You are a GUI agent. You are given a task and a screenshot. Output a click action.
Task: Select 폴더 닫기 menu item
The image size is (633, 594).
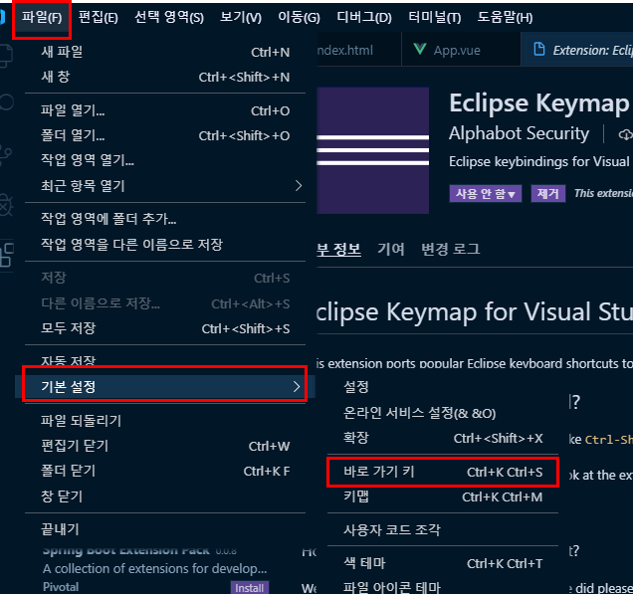165,471
